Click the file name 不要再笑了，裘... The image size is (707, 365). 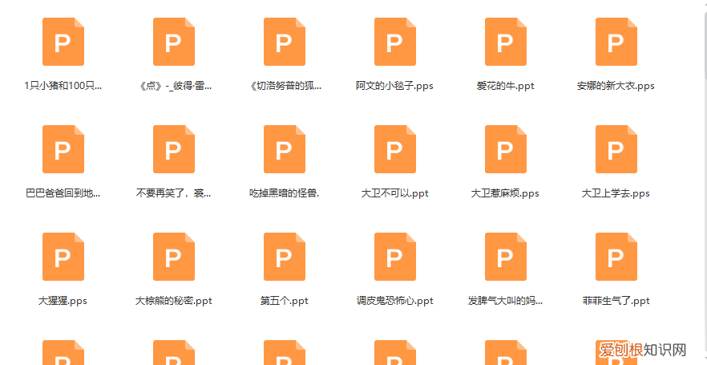174,193
